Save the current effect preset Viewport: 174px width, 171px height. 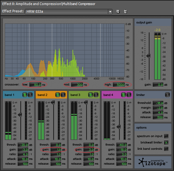point(118,11)
